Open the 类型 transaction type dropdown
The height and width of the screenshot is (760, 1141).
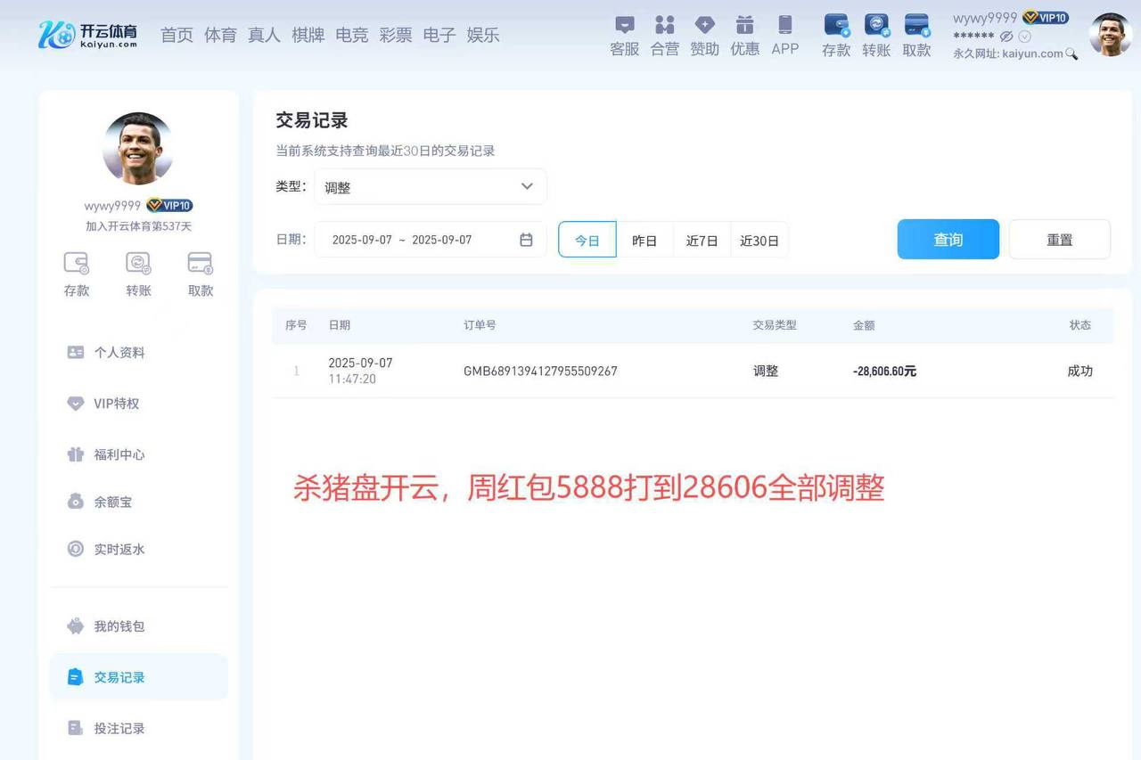click(x=430, y=186)
